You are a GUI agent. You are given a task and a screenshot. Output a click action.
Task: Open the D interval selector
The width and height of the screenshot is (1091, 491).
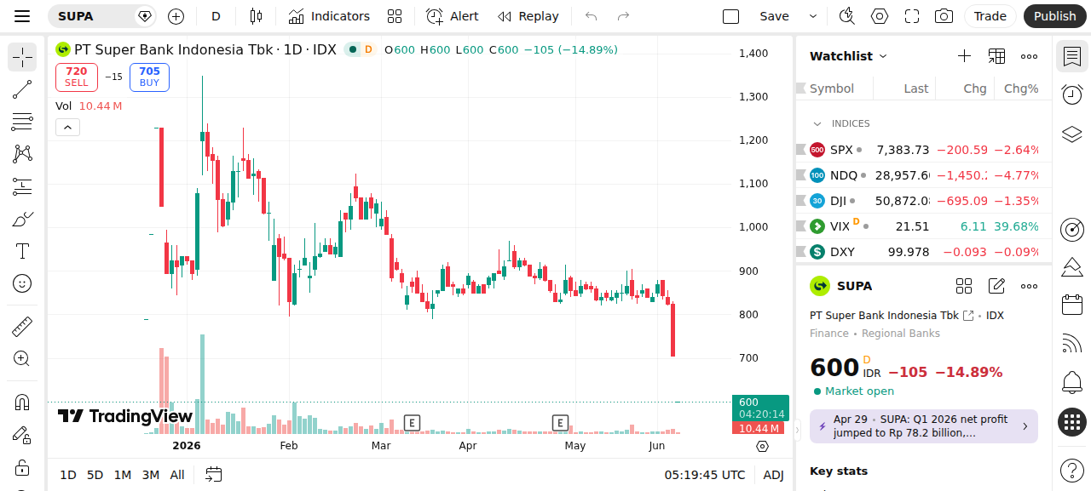pyautogui.click(x=216, y=16)
